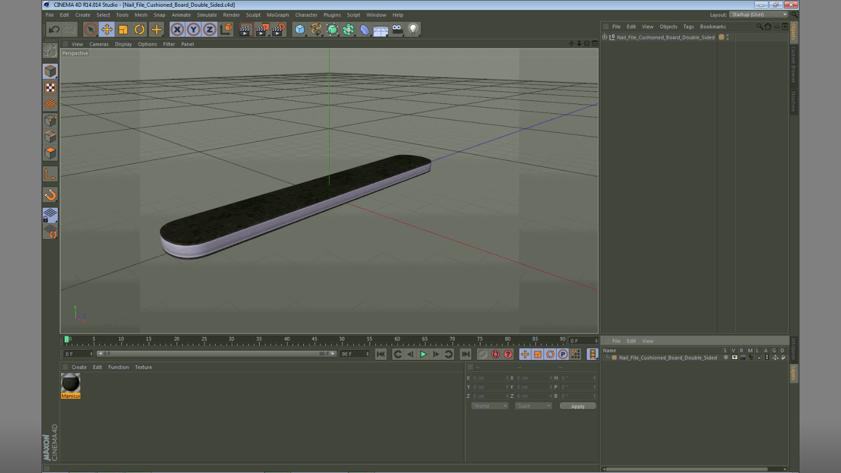
Task: Click the blue deformer icon
Action: [x=365, y=29]
